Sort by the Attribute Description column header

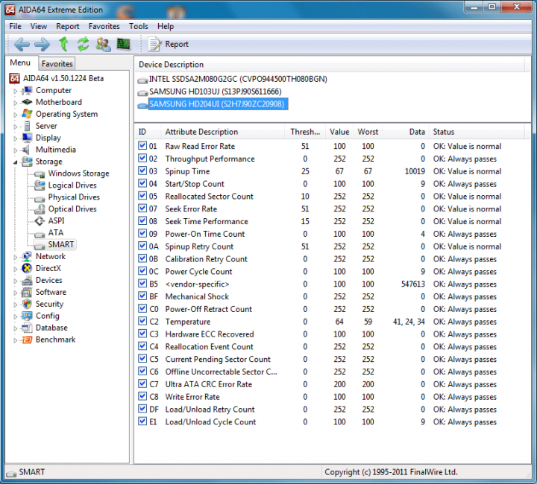(x=222, y=132)
